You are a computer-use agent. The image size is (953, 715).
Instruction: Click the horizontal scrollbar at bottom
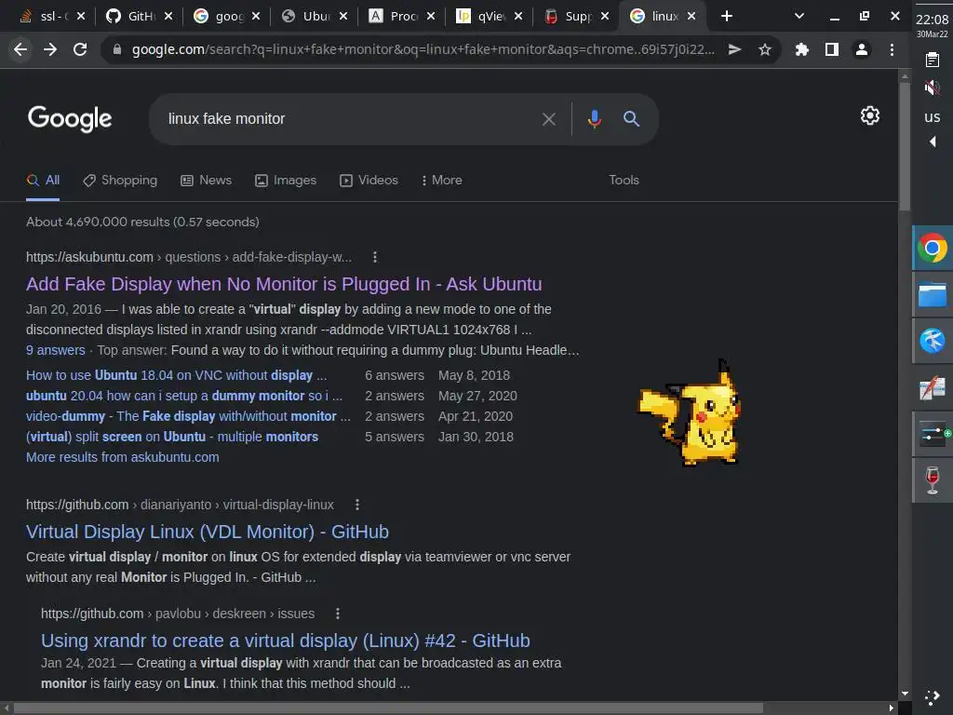388,708
